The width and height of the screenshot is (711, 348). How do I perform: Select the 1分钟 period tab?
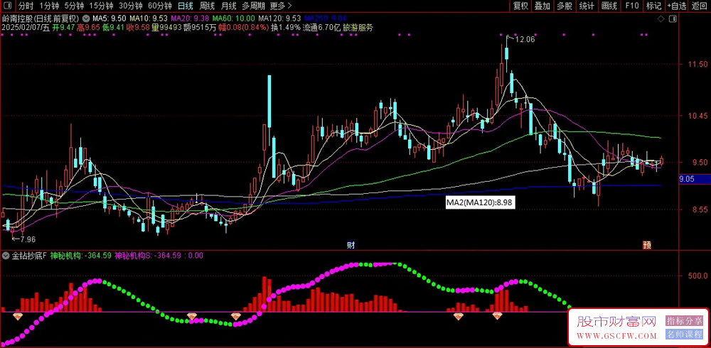49,6
